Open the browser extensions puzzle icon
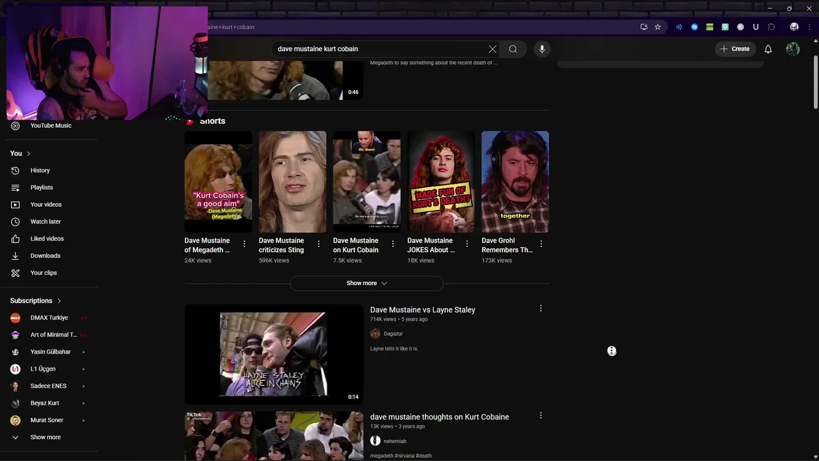This screenshot has width=819, height=461. pos(771,27)
